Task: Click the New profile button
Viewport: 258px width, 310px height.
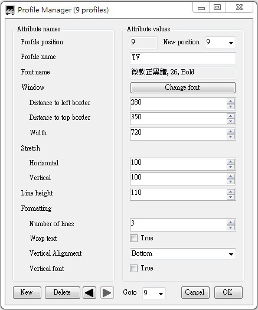Action: (x=27, y=293)
